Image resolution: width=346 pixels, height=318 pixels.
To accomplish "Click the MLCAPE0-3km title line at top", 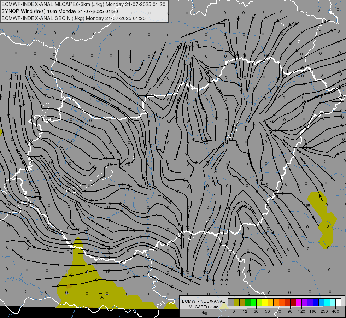I will [83, 4].
